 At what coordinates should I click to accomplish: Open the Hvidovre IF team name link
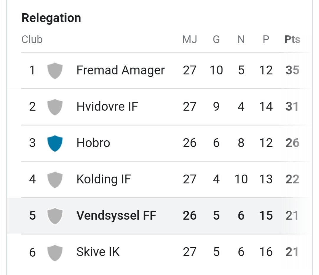[x=107, y=107]
